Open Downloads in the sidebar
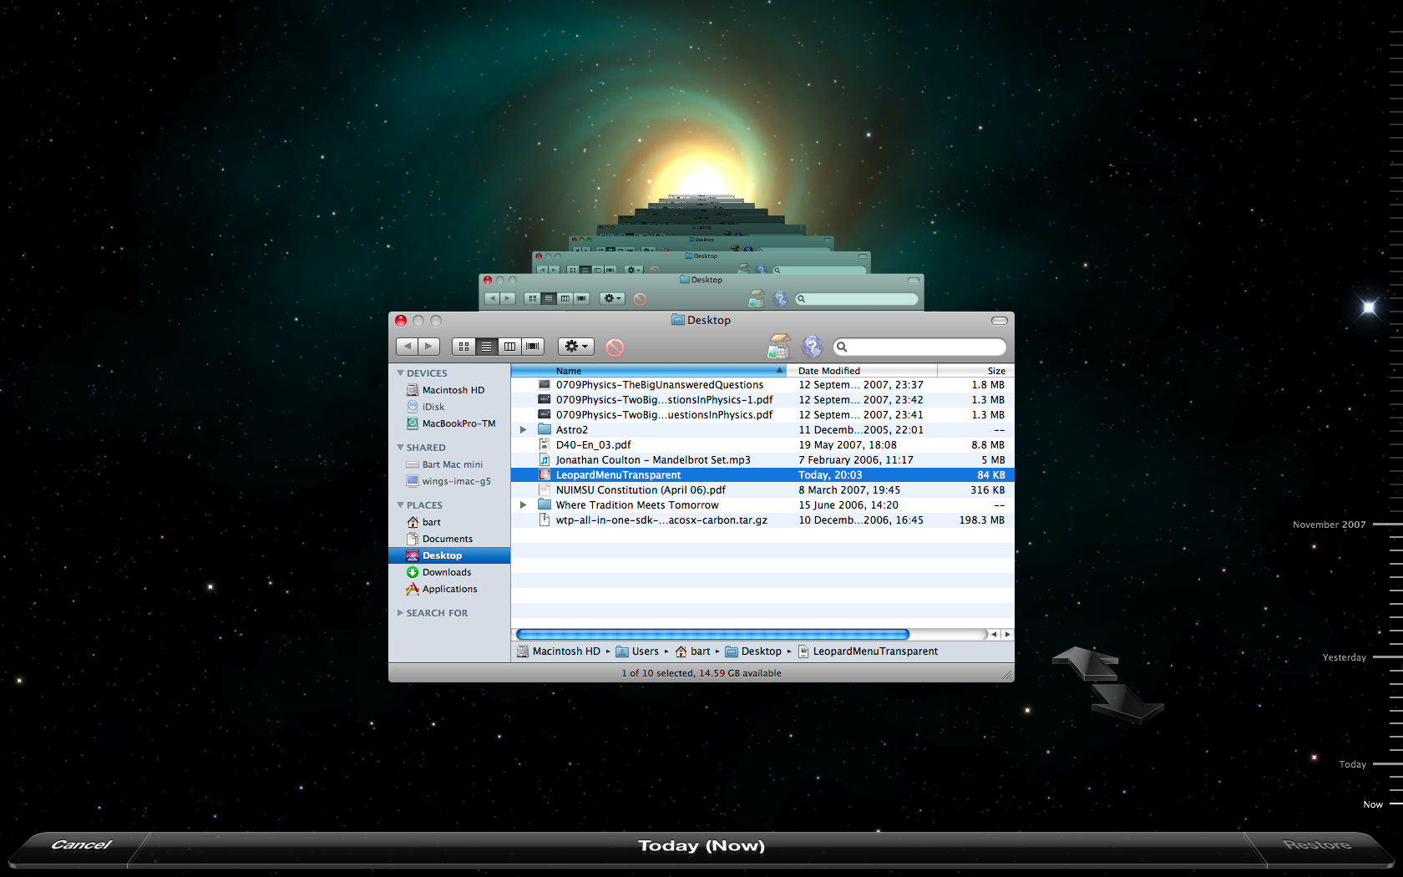Screen dimensions: 1403x877 449,572
